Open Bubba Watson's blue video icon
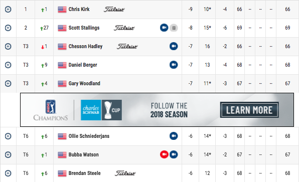The image size is (299, 182). point(174,154)
